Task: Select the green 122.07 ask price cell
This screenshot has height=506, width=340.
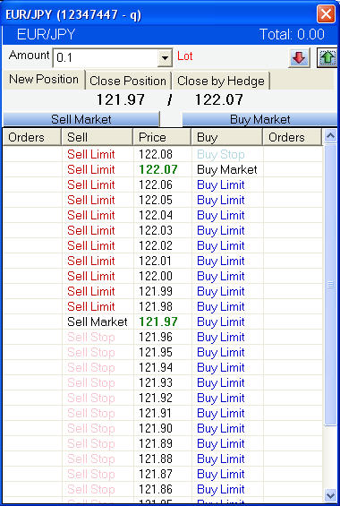Action: pos(158,169)
